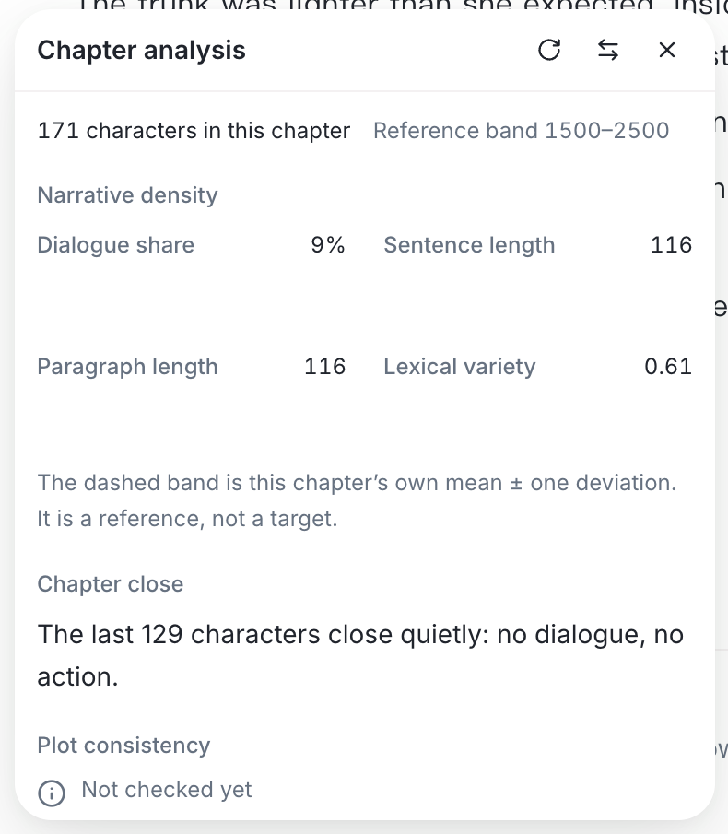This screenshot has height=834, width=728.
Task: Click the Paragraph length value 116
Action: [325, 367]
